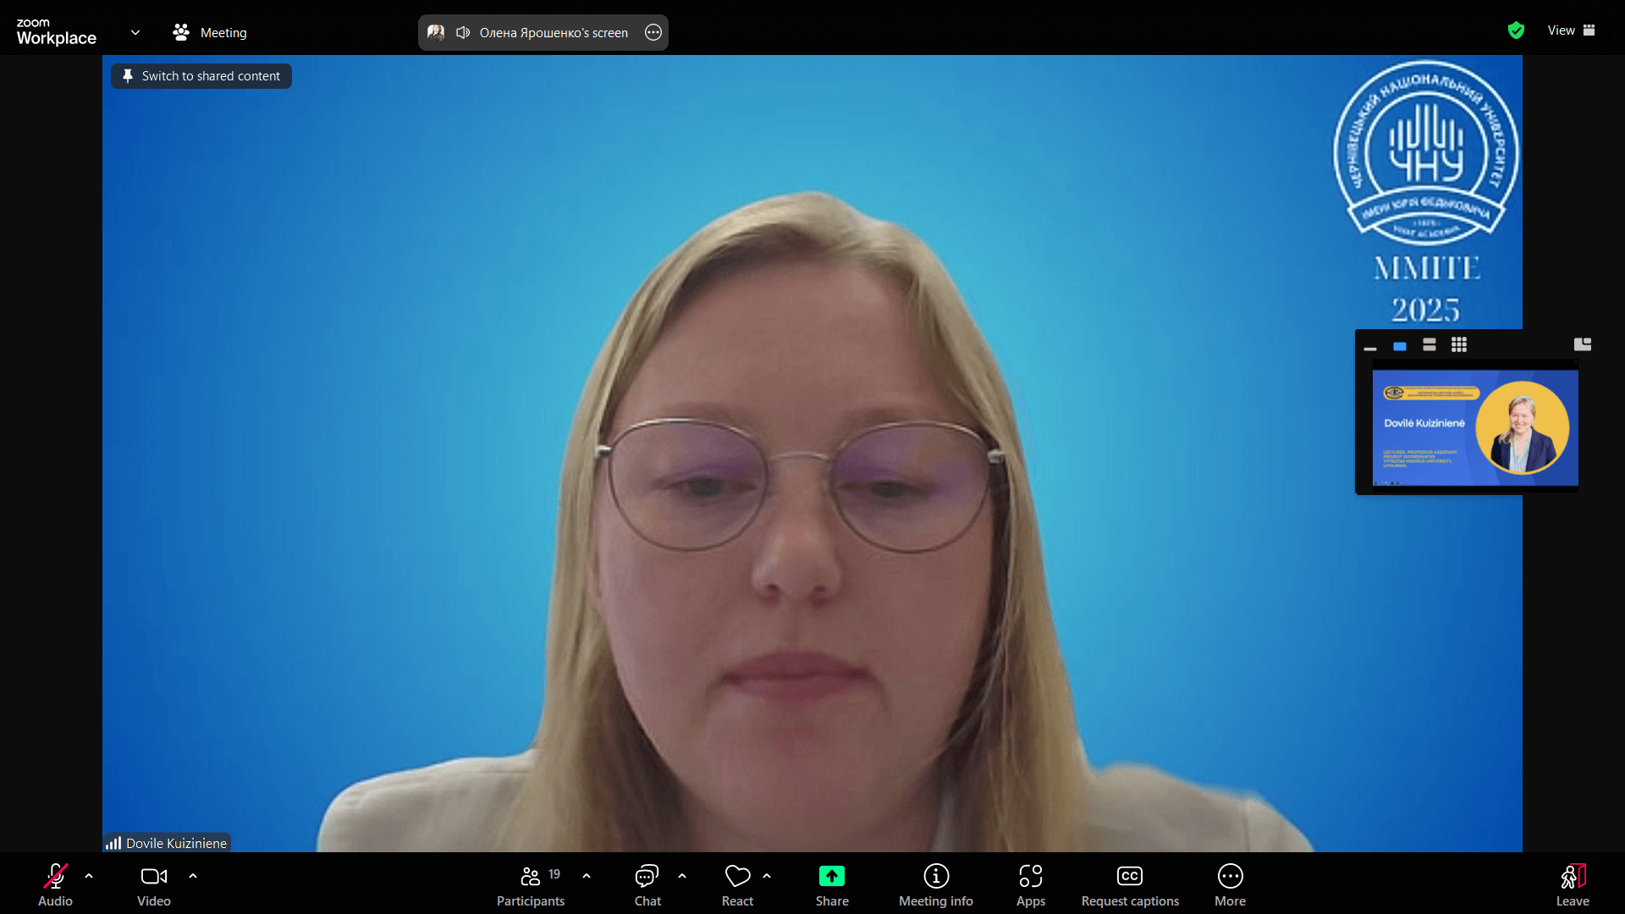Click the shared slide thumbnail

point(1475,427)
